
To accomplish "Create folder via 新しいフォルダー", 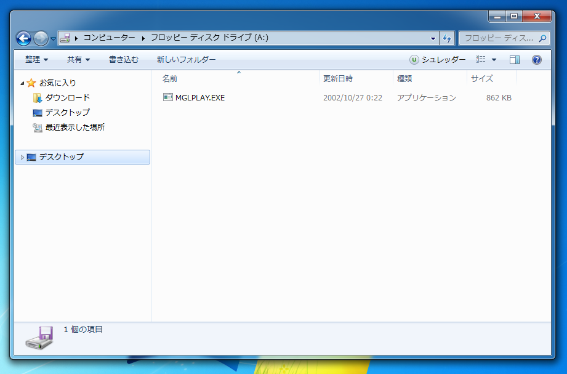I will coord(186,59).
